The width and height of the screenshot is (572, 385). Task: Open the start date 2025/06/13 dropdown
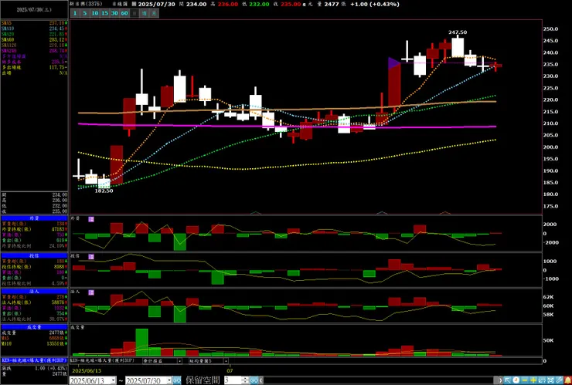114,381
